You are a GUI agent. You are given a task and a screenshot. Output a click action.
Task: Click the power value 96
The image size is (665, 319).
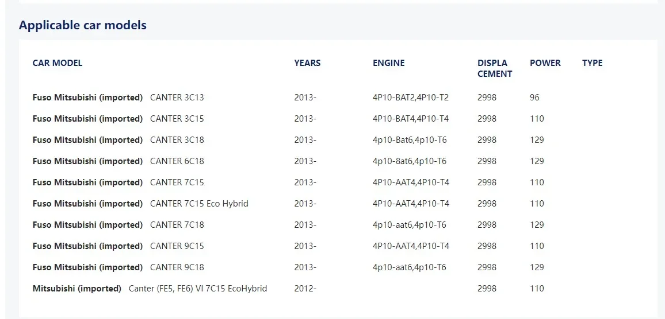[534, 98]
